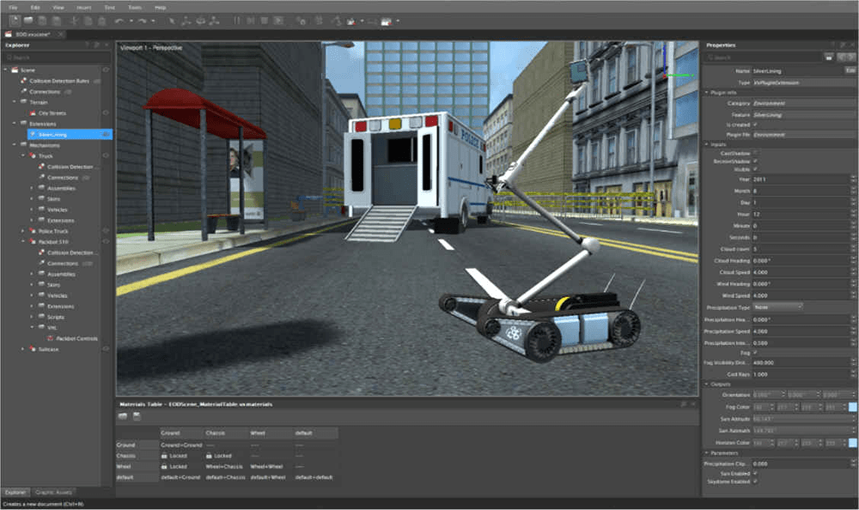
Task: Collapse the Mechanisms tree node
Action: tap(14, 146)
